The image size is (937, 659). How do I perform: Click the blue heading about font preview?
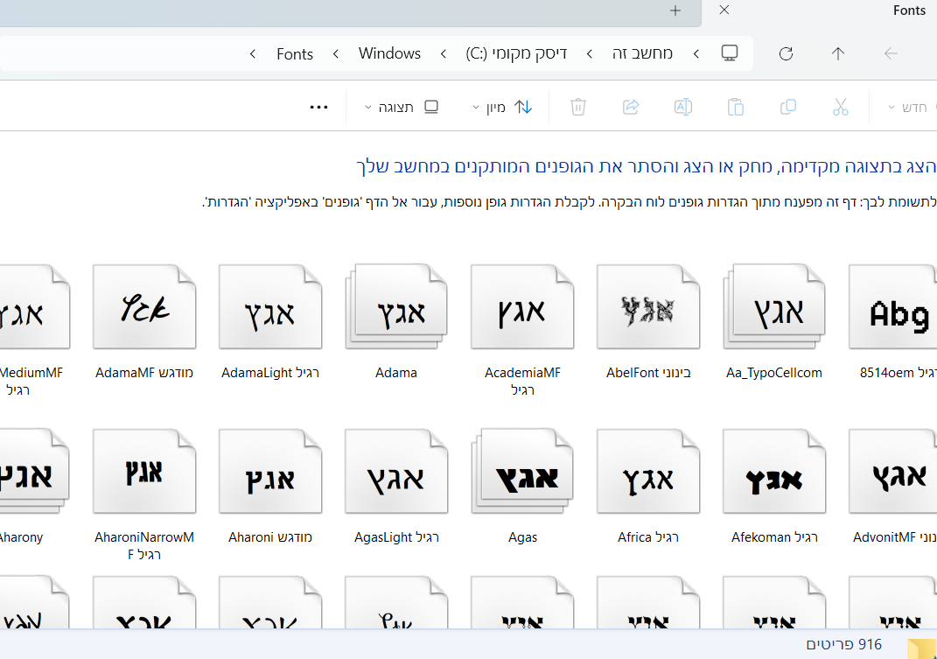[646, 165]
